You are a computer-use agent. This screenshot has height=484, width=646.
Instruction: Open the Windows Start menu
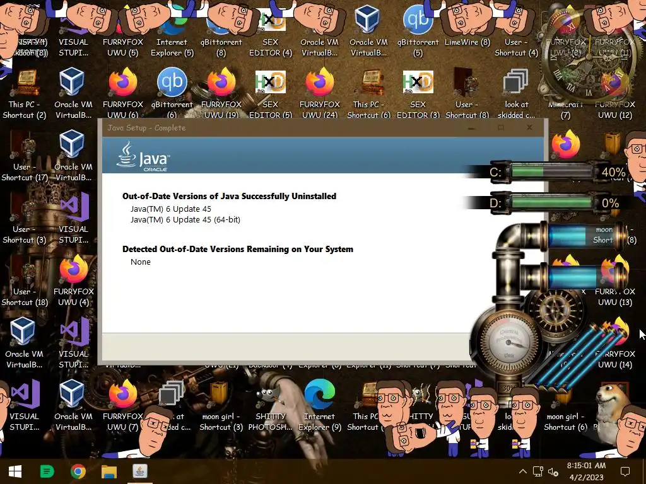(15, 471)
